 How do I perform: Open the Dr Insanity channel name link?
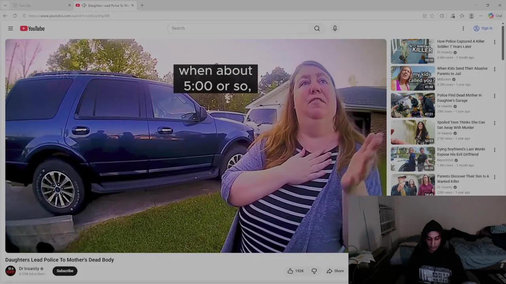(29, 269)
